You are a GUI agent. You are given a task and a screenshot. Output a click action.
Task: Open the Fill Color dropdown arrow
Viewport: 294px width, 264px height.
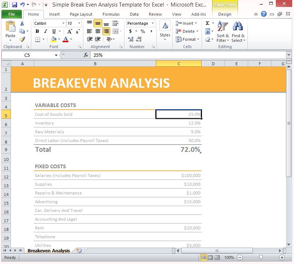coord(59,39)
